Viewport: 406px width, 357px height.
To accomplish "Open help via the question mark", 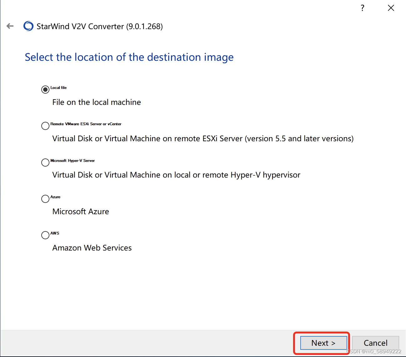I will pos(362,8).
